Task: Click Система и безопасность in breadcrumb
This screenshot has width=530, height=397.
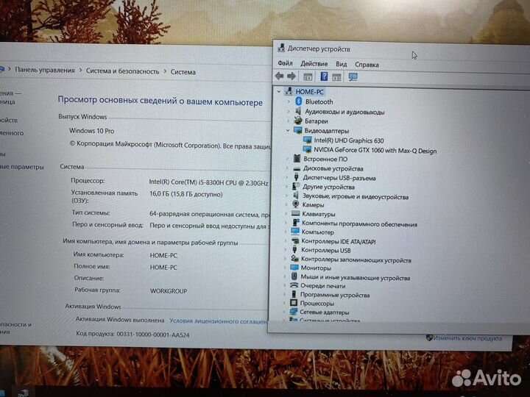Action: pyautogui.click(x=122, y=71)
